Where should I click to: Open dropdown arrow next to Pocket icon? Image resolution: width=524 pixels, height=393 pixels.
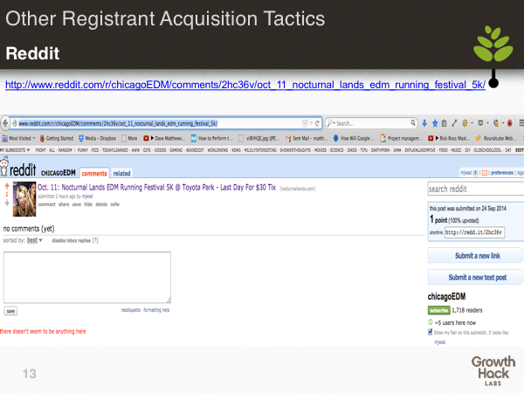click(487, 123)
